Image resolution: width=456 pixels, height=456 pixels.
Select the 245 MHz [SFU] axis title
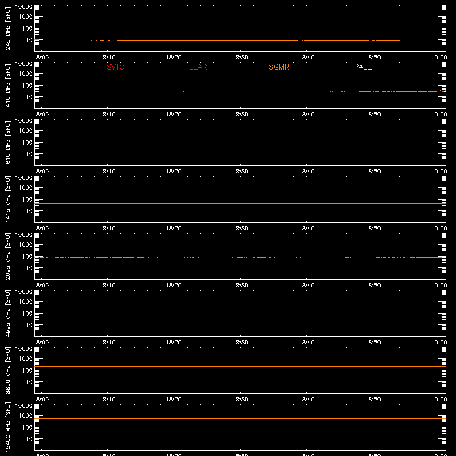tap(7, 28)
